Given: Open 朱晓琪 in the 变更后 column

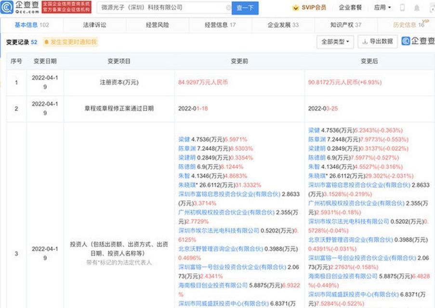Looking at the screenshot, I should (x=317, y=176).
